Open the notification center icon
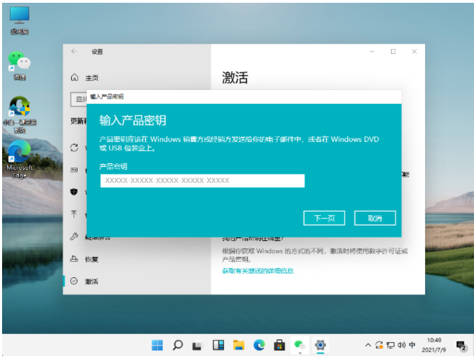This screenshot has width=474, height=361. pos(461,345)
